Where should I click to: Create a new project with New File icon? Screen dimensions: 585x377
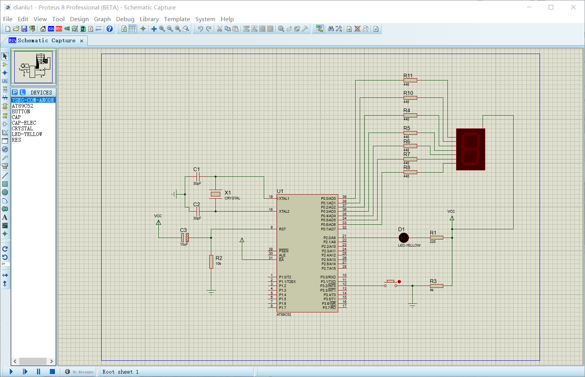pyautogui.click(x=8, y=29)
